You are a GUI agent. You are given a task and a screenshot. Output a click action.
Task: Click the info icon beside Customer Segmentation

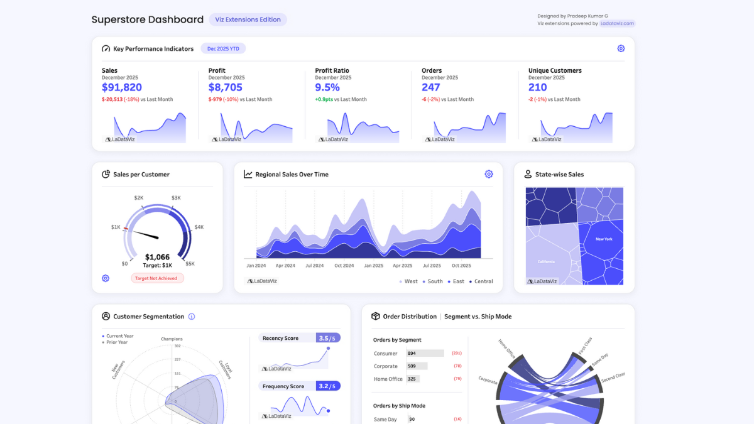click(192, 317)
